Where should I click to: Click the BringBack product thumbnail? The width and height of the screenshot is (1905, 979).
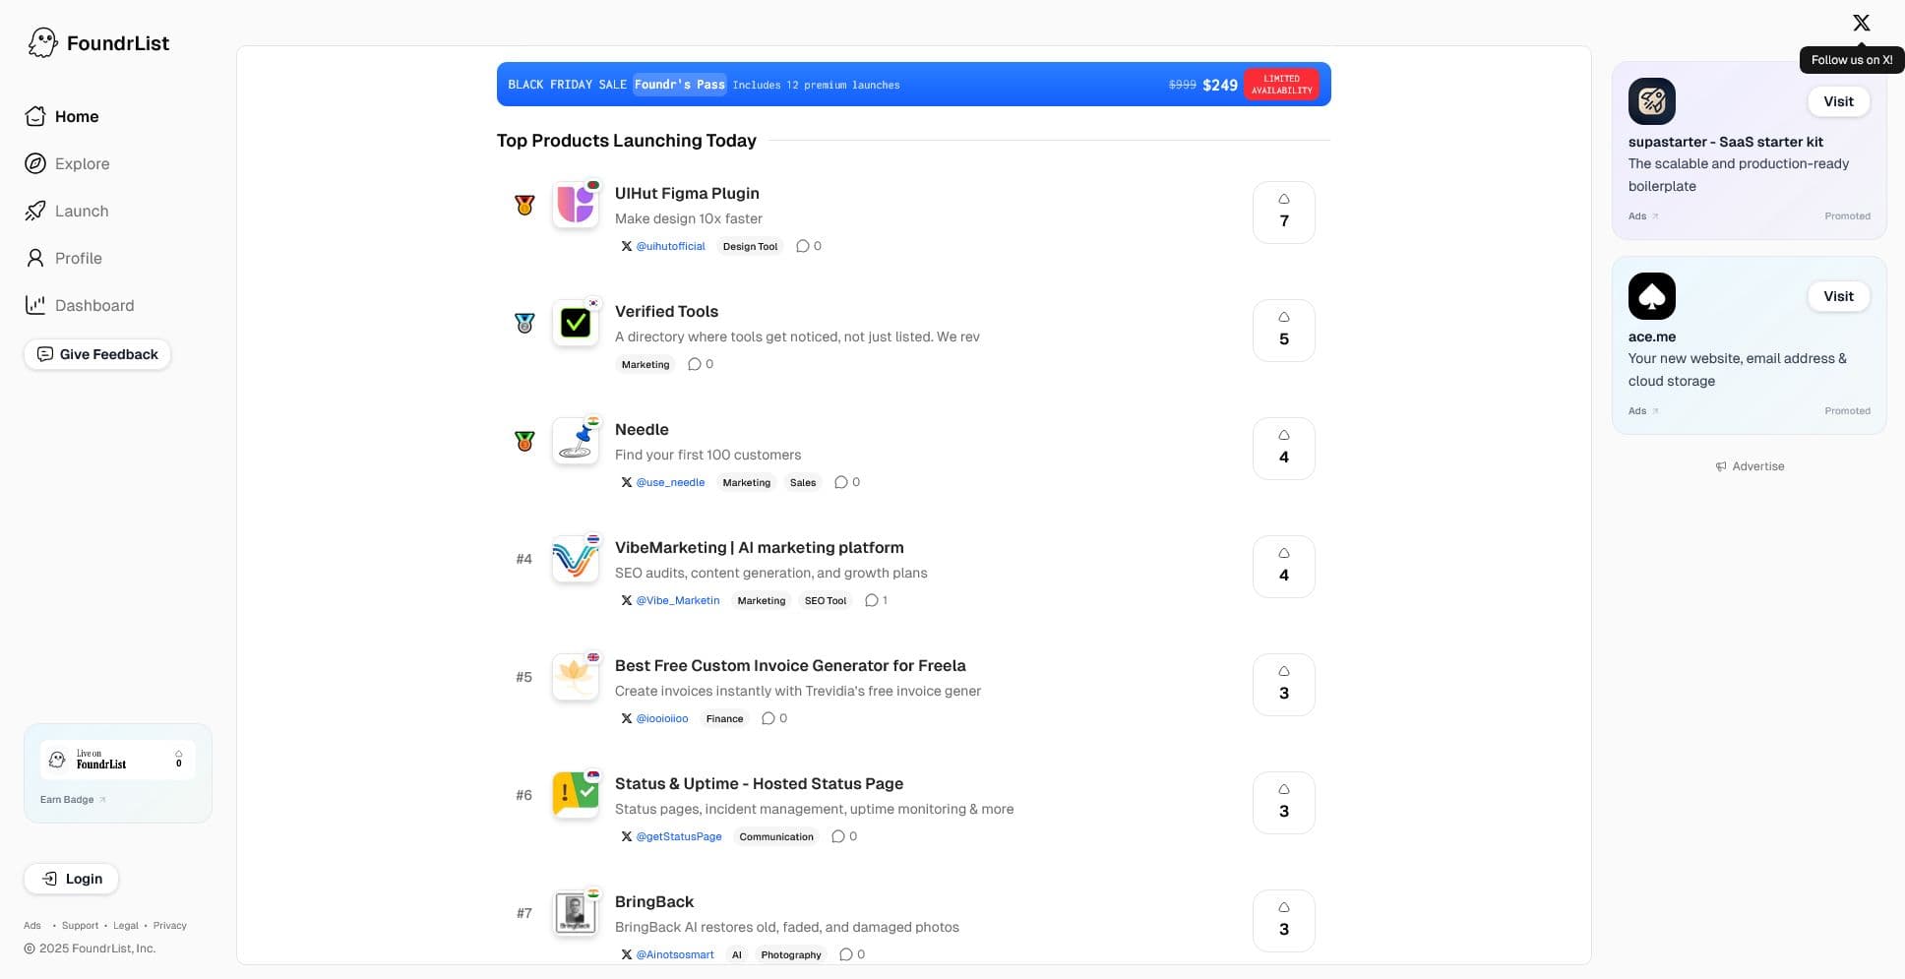[576, 913]
